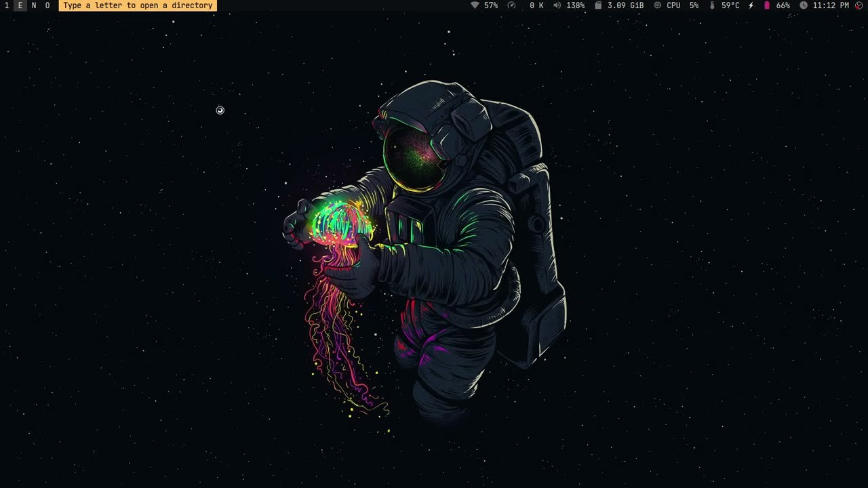Image resolution: width=868 pixels, height=488 pixels.
Task: Click the 'Type a letter to open a directory' prompt
Action: (x=138, y=5)
